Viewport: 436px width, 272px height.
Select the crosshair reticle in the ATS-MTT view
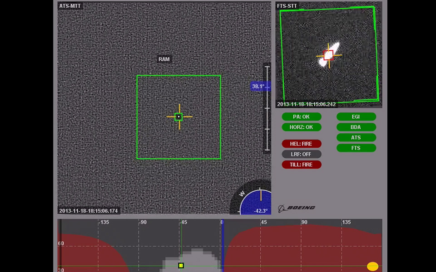179,117
